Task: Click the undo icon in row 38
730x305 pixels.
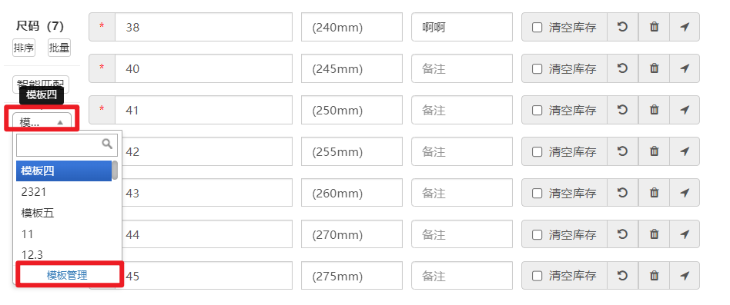Action: (x=622, y=27)
